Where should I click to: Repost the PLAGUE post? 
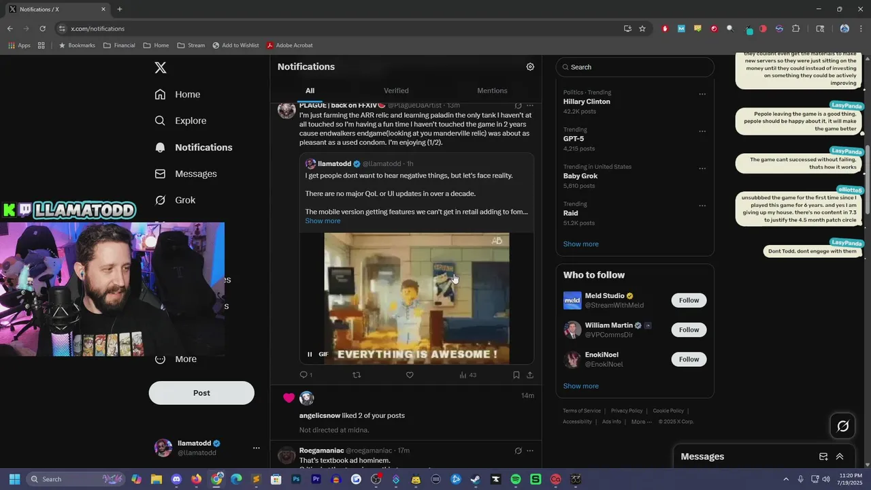click(357, 375)
